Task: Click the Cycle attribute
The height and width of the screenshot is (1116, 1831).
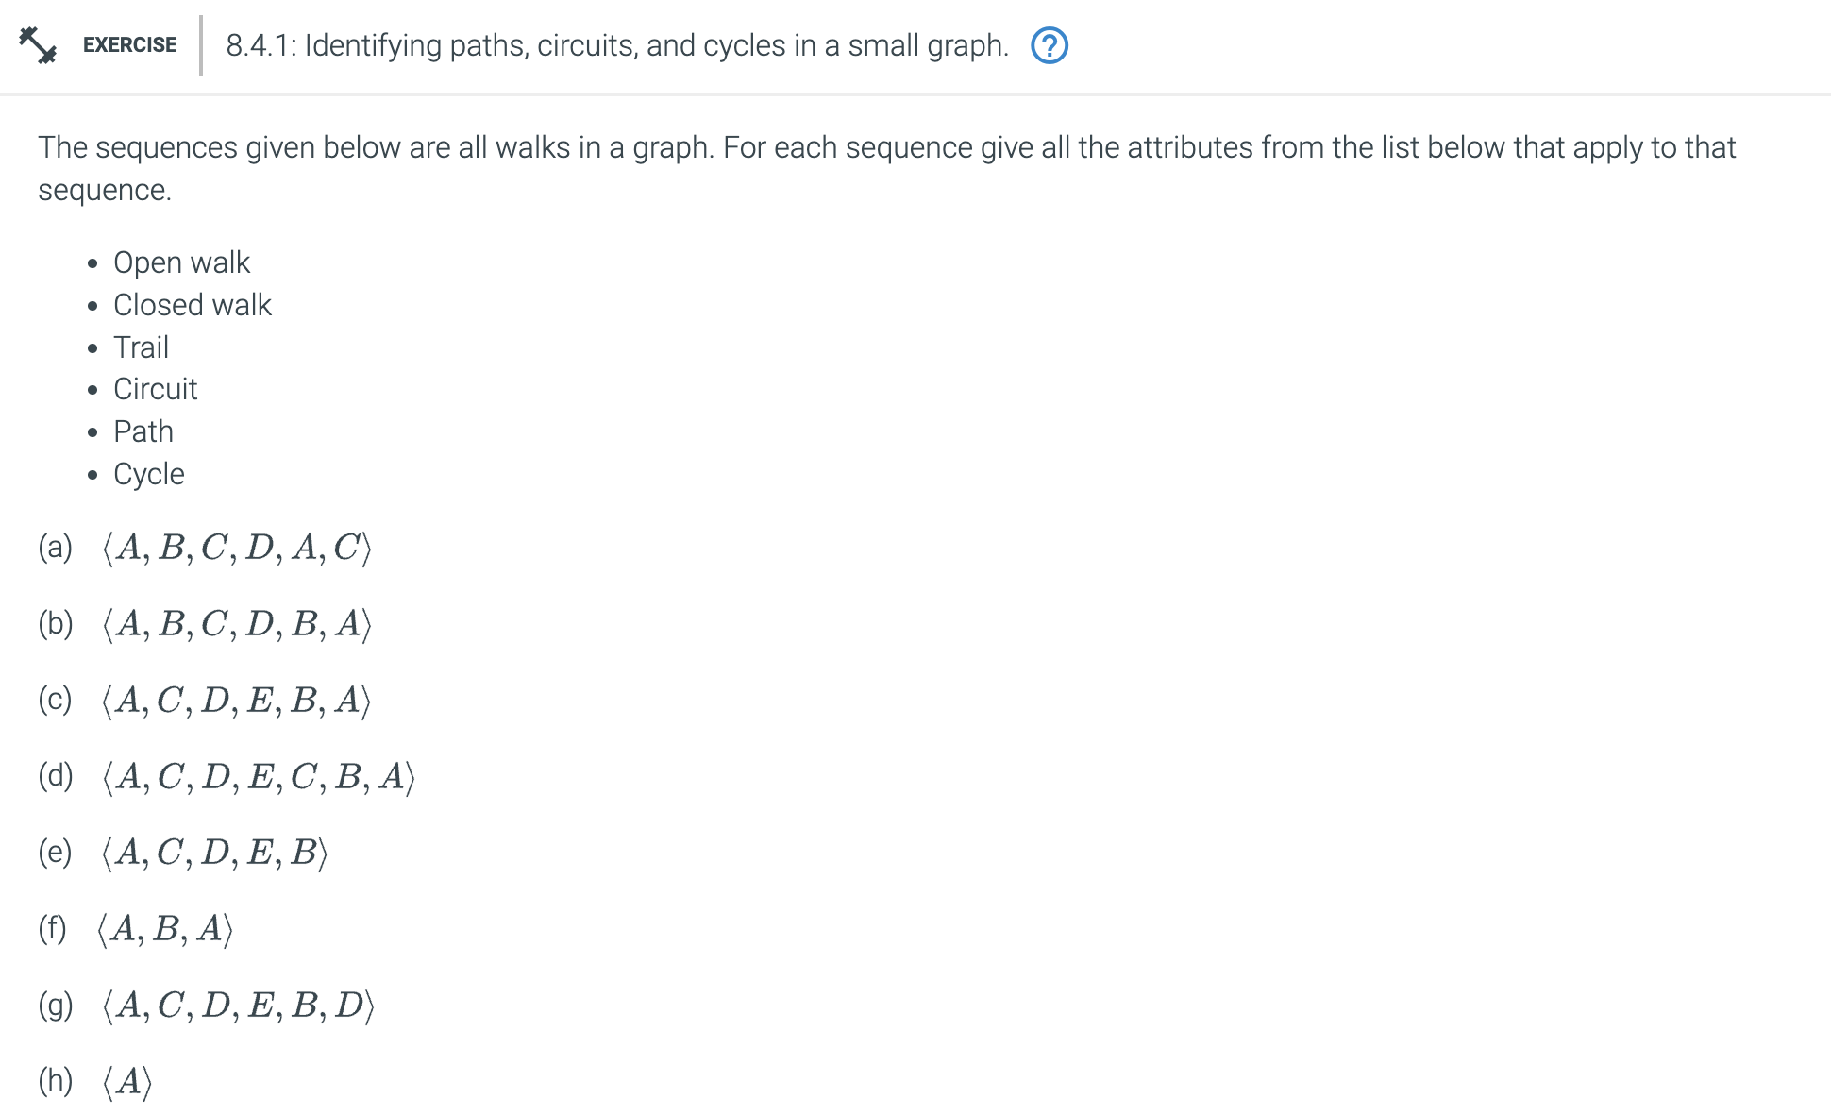Action: point(148,474)
